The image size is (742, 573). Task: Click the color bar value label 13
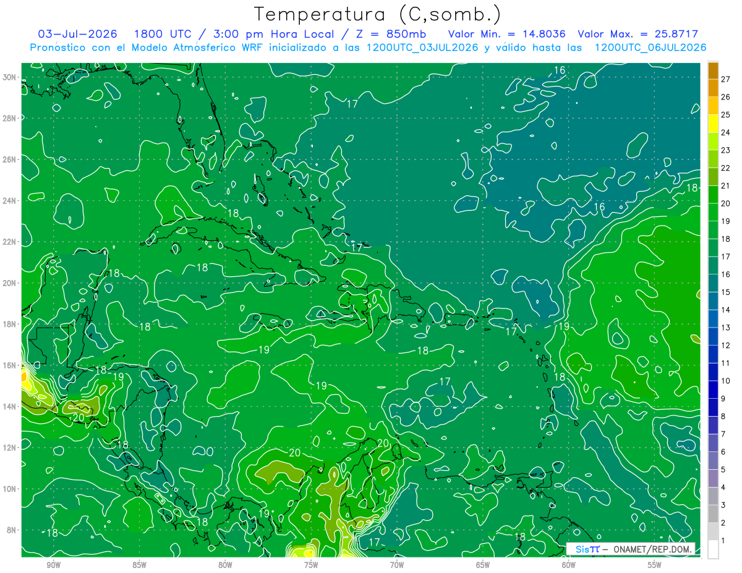pos(726,328)
